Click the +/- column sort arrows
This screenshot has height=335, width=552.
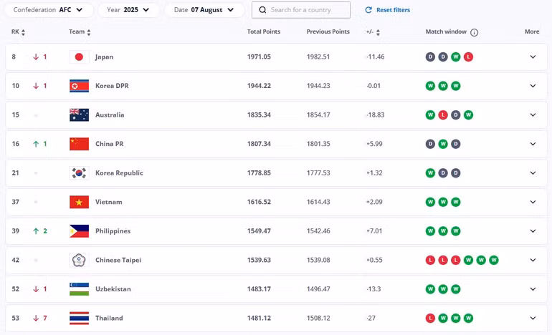coord(378,32)
